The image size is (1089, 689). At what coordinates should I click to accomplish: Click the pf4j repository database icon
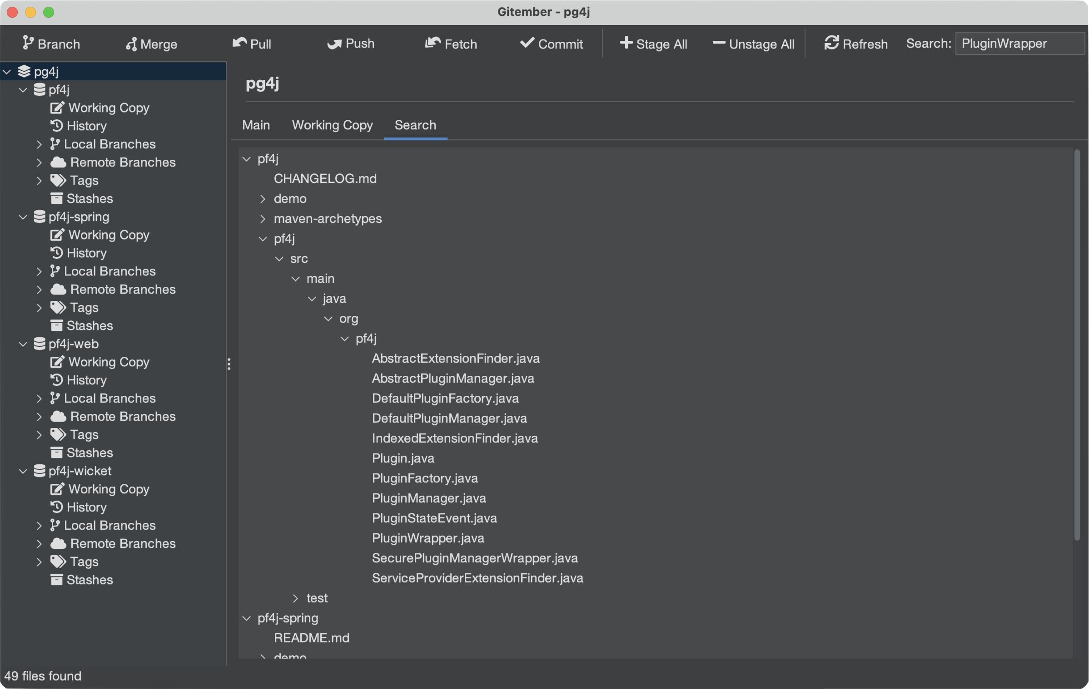[x=40, y=89]
